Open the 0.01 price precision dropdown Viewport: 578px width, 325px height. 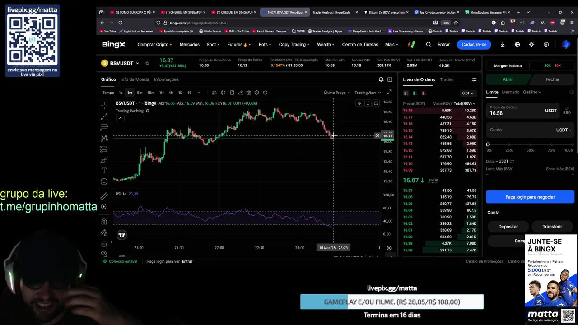click(x=468, y=93)
